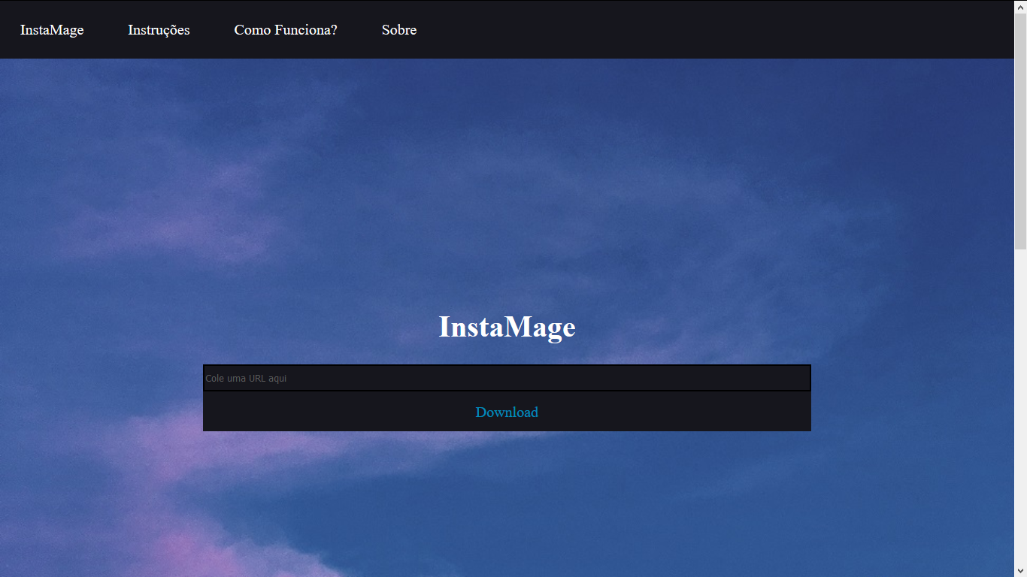Click the scrollbar up arrow
The image size is (1027, 577).
pyautogui.click(x=1020, y=6)
